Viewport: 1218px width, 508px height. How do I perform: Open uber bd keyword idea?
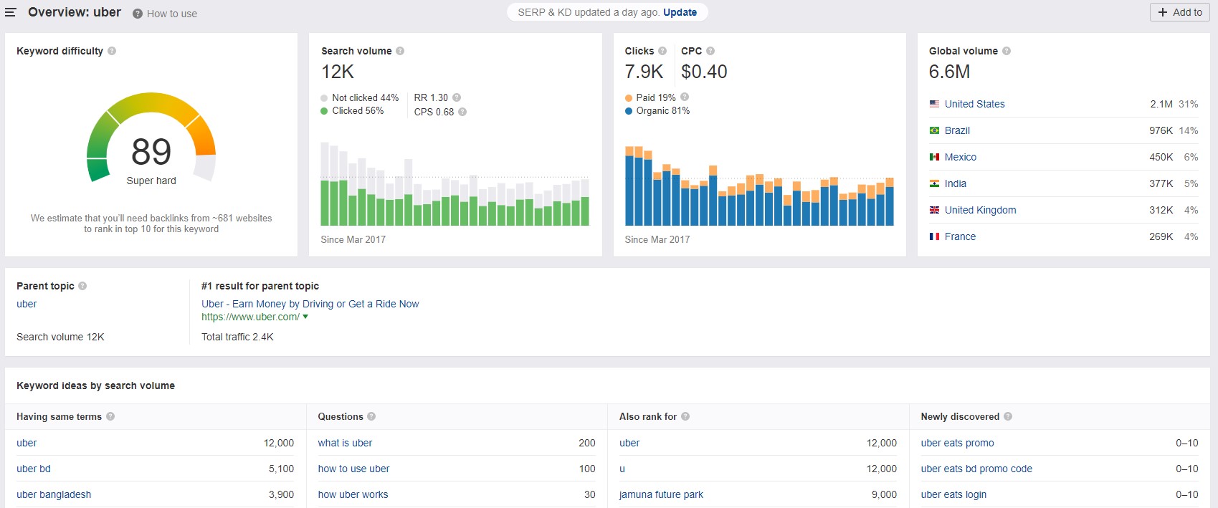click(x=34, y=469)
